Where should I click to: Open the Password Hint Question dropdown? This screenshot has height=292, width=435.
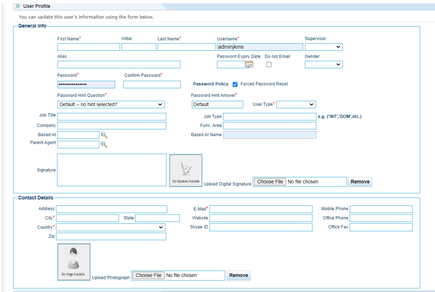pos(111,104)
